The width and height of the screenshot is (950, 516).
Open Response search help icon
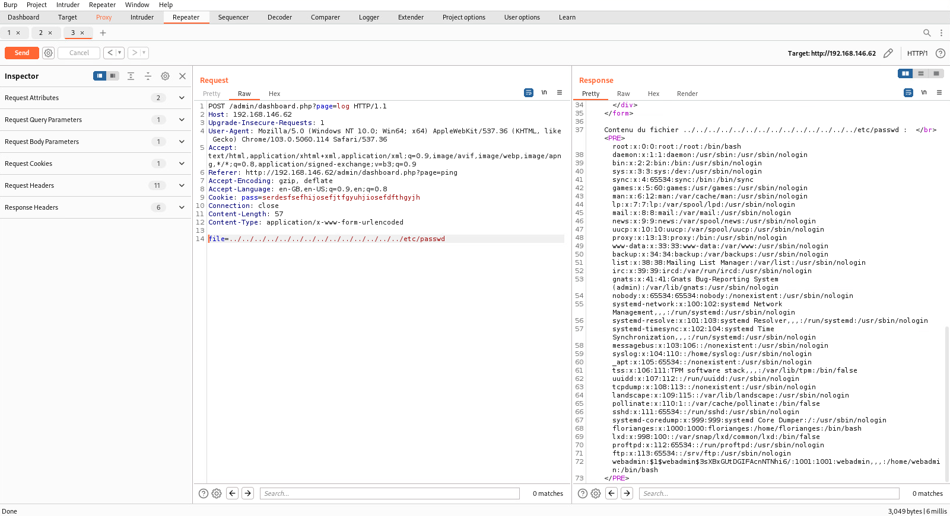pos(583,493)
